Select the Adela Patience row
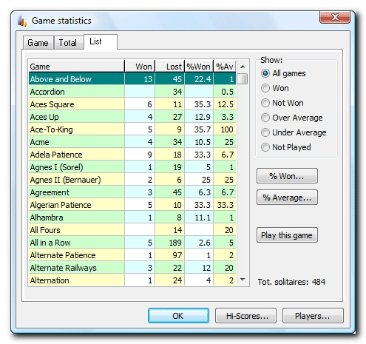Image resolution: width=366 pixels, height=344 pixels. [132, 155]
